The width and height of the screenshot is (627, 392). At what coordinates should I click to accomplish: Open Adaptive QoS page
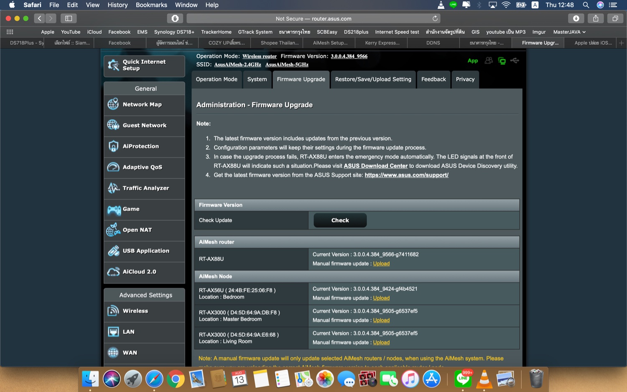(144, 167)
